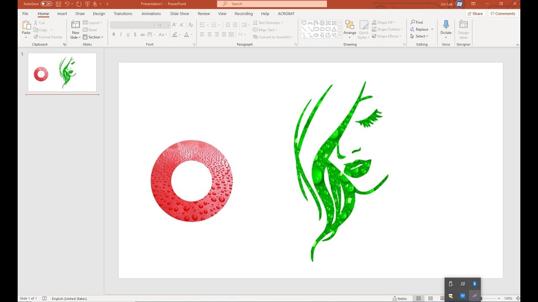The width and height of the screenshot is (538, 302).
Task: Toggle Bold formatting button
Action: pyautogui.click(x=113, y=34)
